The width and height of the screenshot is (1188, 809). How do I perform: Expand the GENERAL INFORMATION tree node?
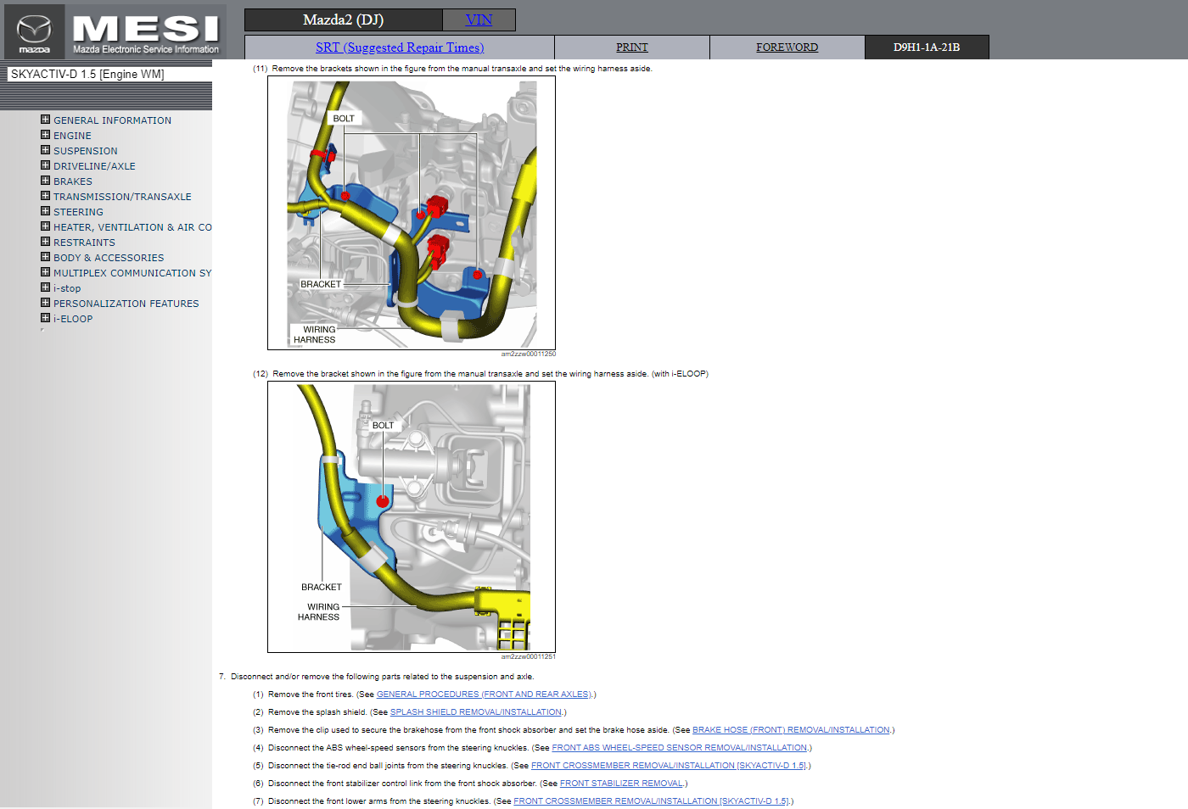[46, 120]
